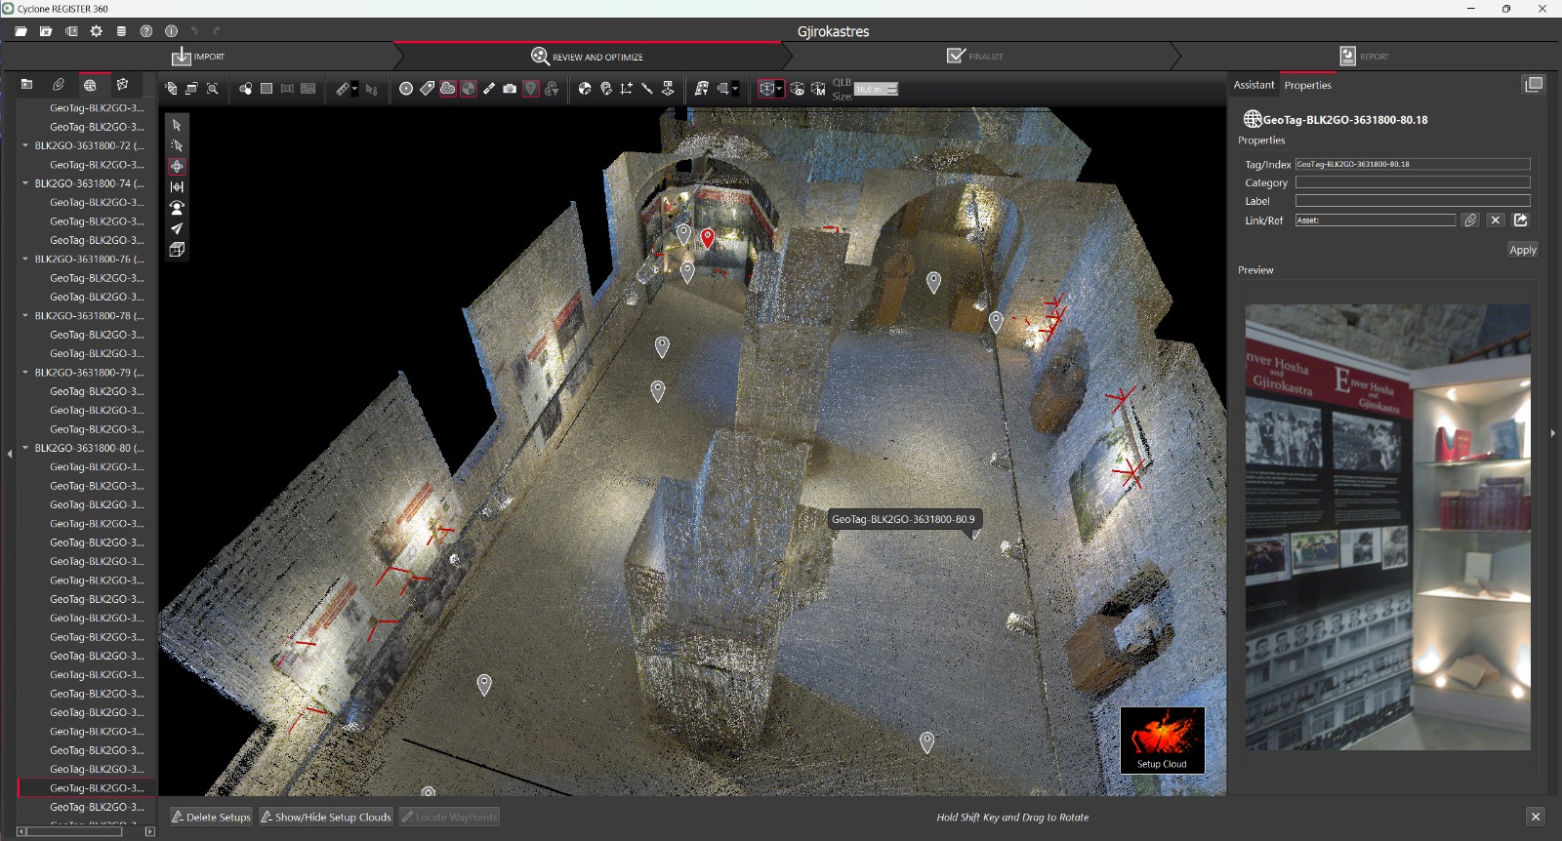Click the zoom extents magnifier icon
Image resolution: width=1562 pixels, height=841 pixels.
click(212, 89)
